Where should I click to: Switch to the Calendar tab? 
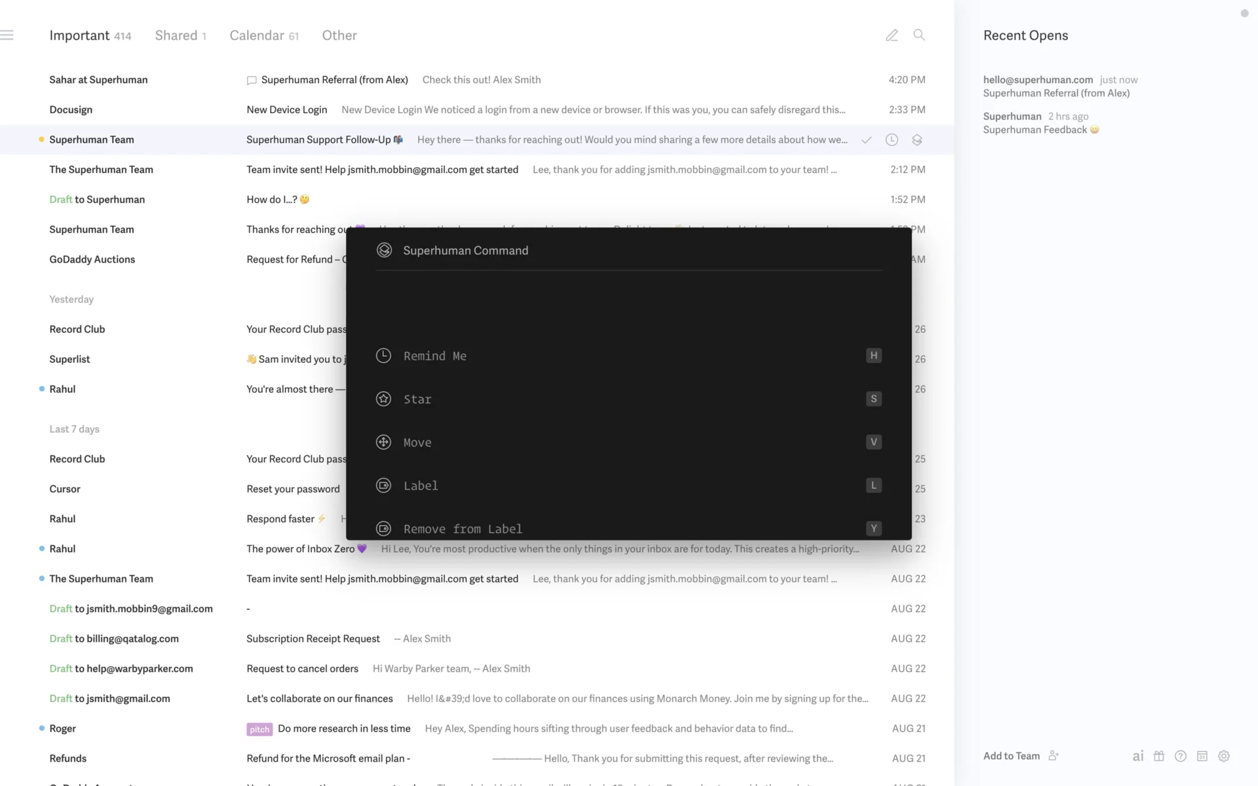click(257, 35)
